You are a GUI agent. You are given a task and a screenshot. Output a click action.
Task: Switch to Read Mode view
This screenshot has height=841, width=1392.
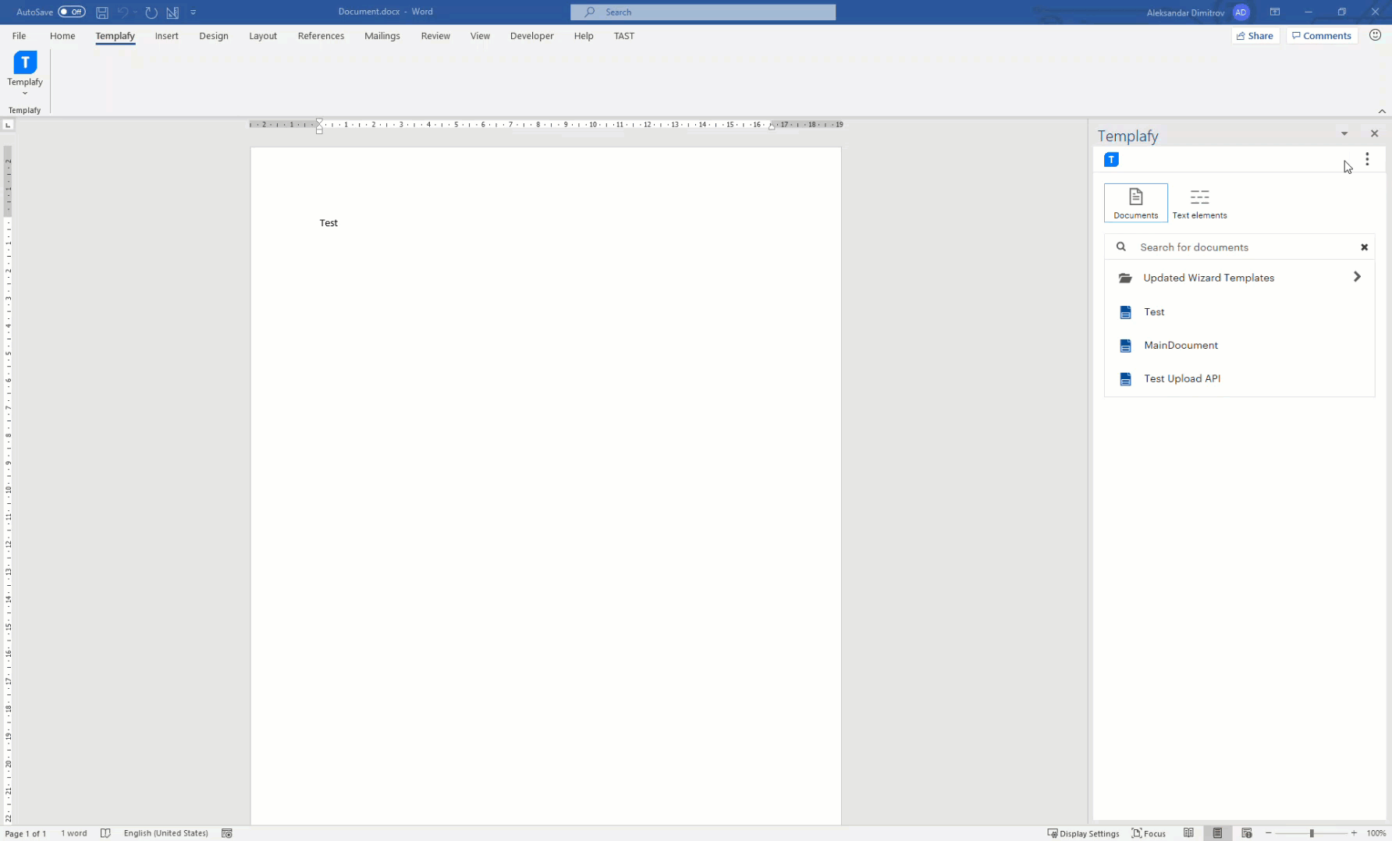coord(1188,833)
